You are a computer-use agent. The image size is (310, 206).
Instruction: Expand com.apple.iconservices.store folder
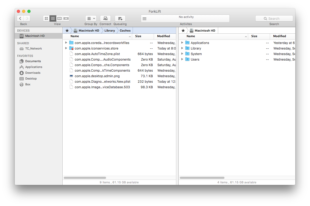(x=66, y=48)
